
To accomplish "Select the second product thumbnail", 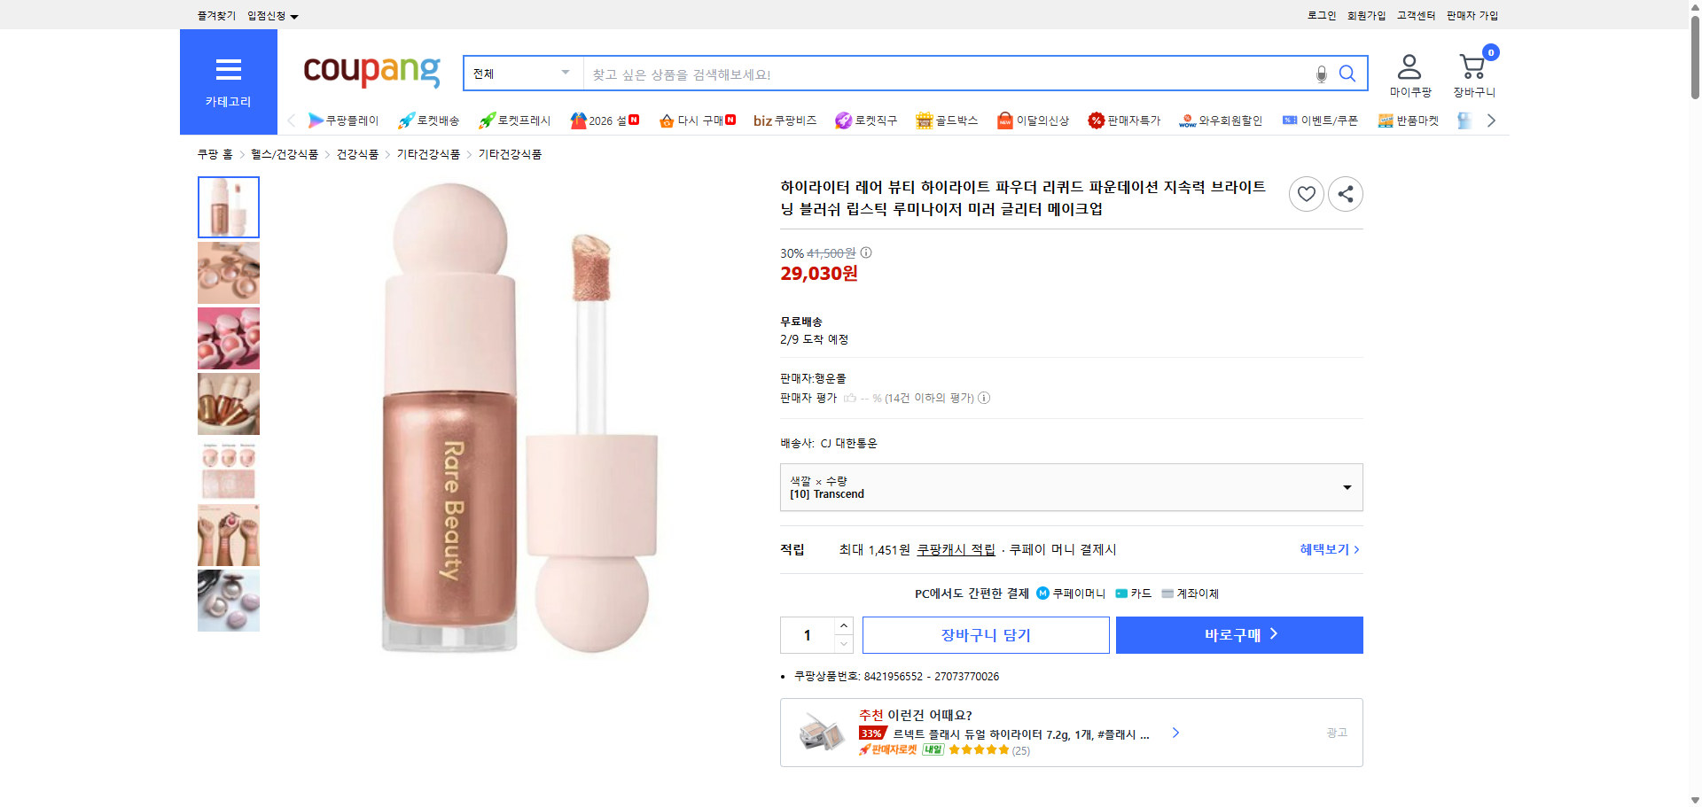I will click(x=228, y=272).
